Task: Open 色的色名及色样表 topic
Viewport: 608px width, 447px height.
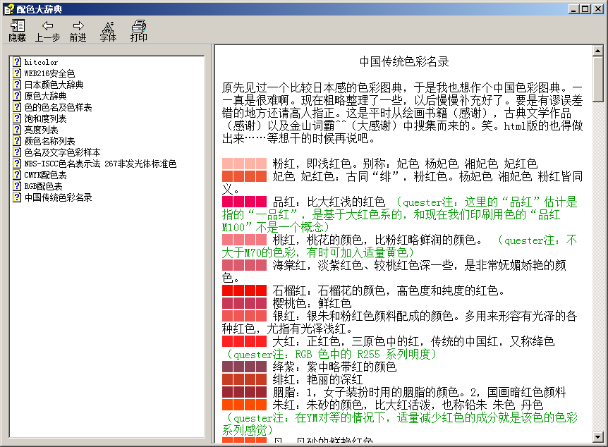Action: (58, 107)
